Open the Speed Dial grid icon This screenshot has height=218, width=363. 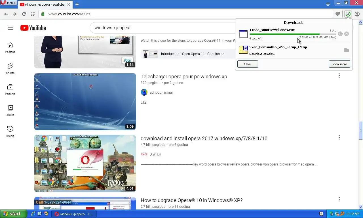point(33,14)
